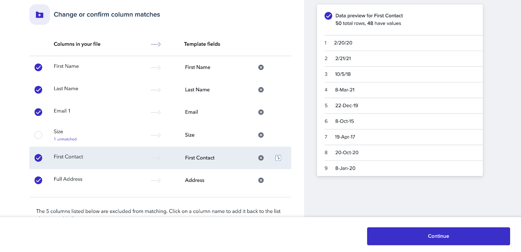Toggle the Last Name confirmation checkmark

(x=38, y=90)
